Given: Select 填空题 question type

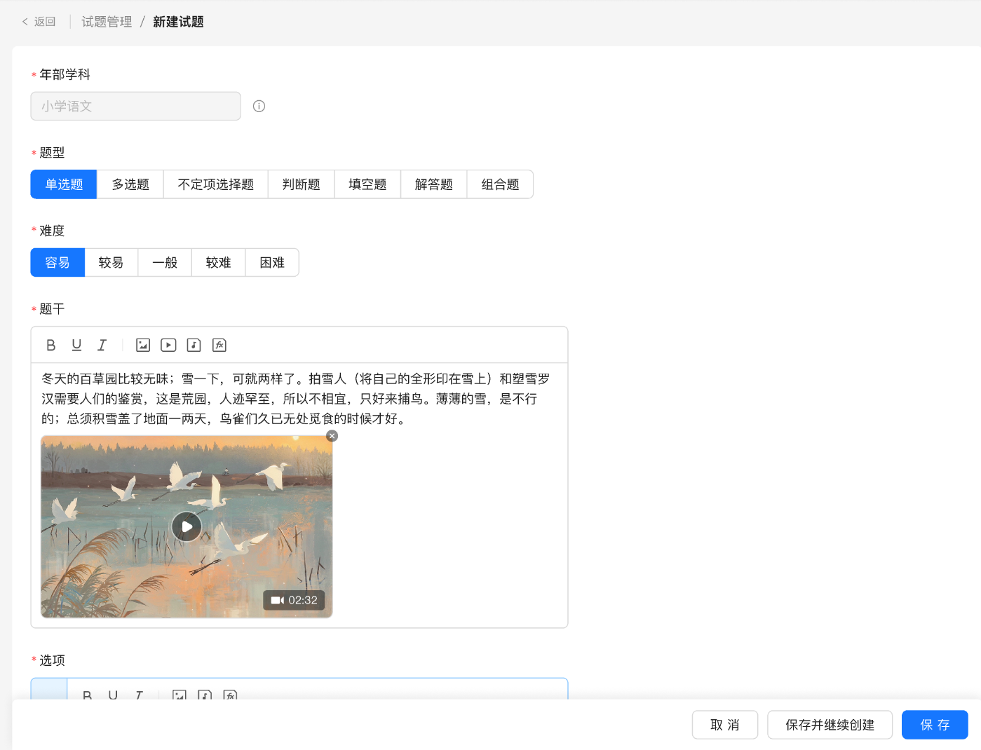Looking at the screenshot, I should (x=367, y=184).
